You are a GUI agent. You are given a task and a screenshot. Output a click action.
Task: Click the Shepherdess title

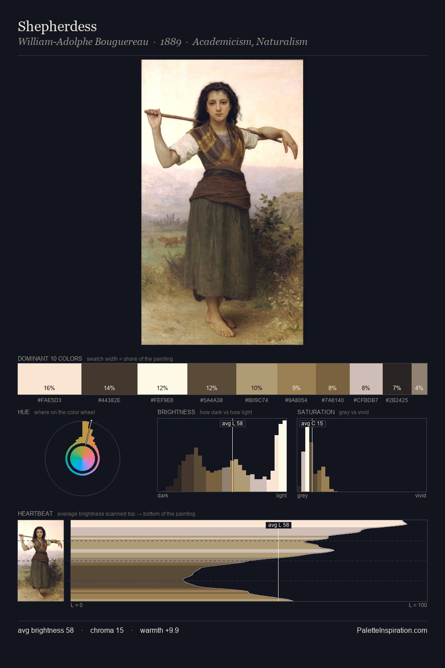pos(57,26)
